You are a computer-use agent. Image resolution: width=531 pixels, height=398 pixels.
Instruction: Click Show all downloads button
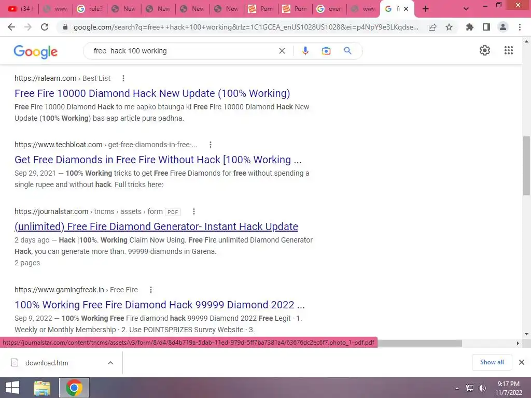coord(492,362)
